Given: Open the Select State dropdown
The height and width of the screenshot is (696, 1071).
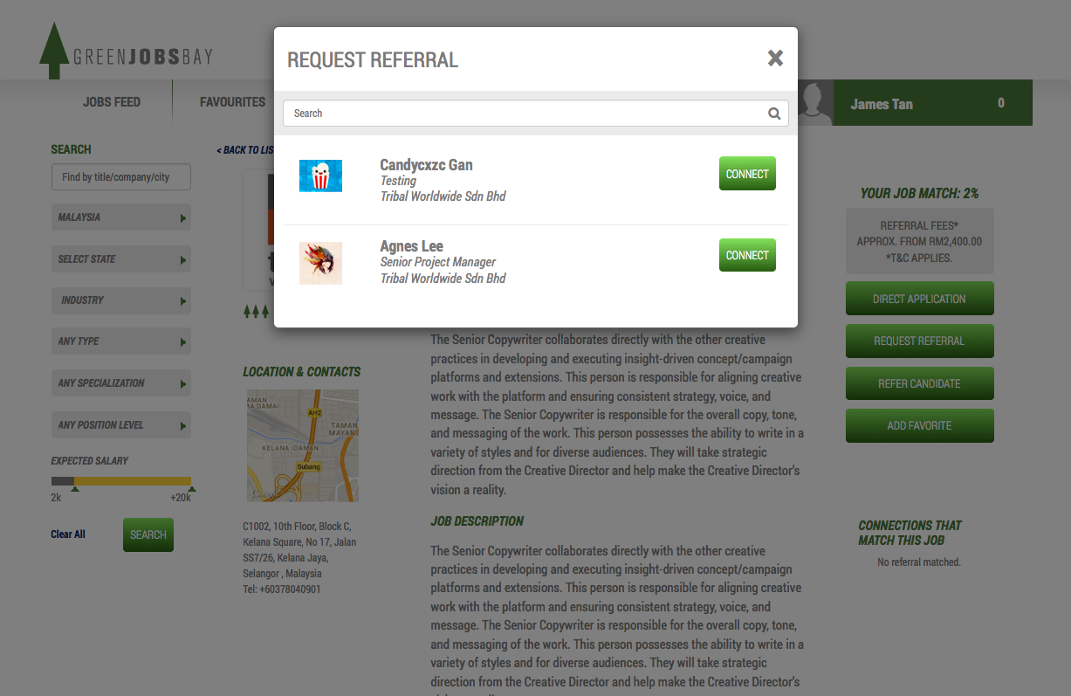Looking at the screenshot, I should [x=121, y=259].
